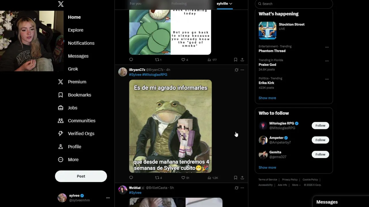Switch to the Following tab
The height and width of the screenshot is (207, 369).
pyautogui.click(x=179, y=3)
